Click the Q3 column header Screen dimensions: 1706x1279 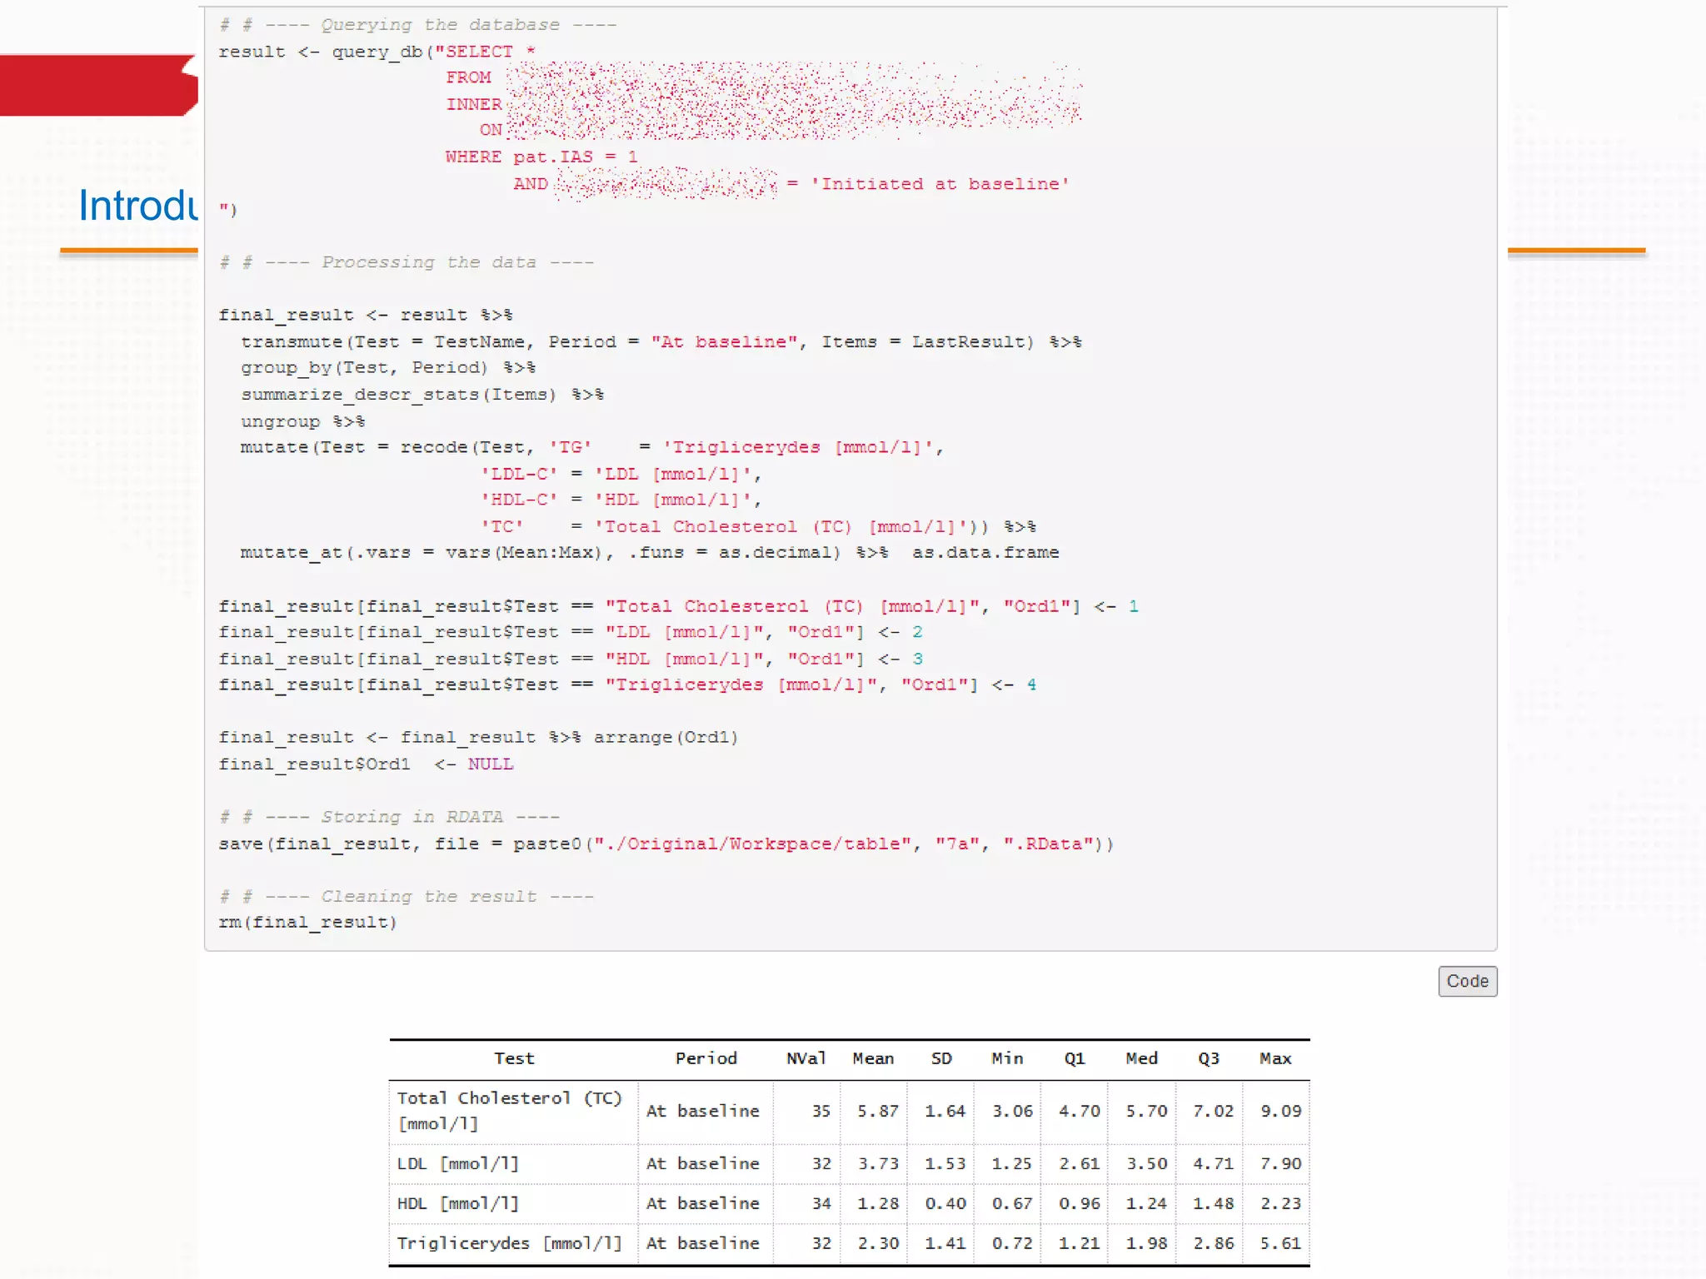click(x=1209, y=1058)
